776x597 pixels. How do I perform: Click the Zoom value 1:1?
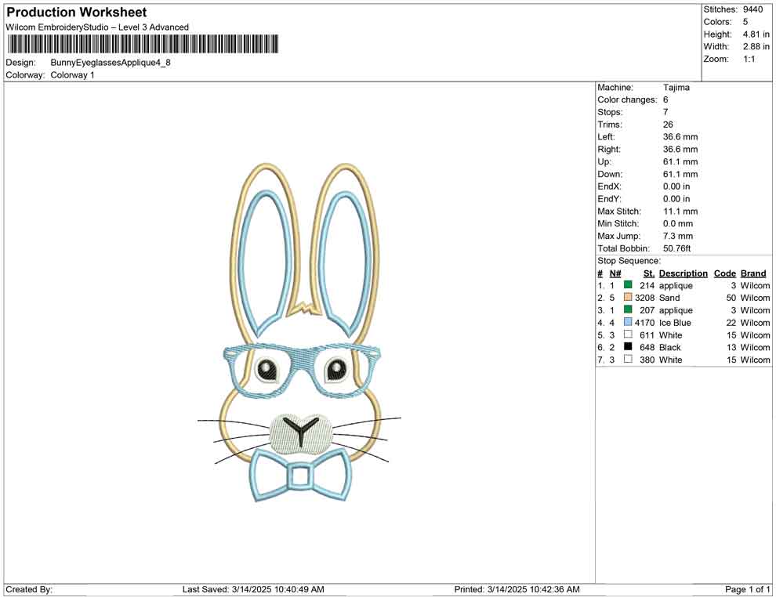(x=749, y=59)
